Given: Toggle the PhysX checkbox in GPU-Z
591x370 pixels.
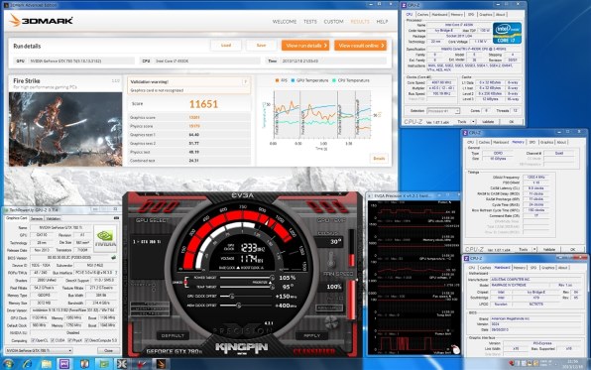Looking at the screenshot, I should (x=69, y=340).
